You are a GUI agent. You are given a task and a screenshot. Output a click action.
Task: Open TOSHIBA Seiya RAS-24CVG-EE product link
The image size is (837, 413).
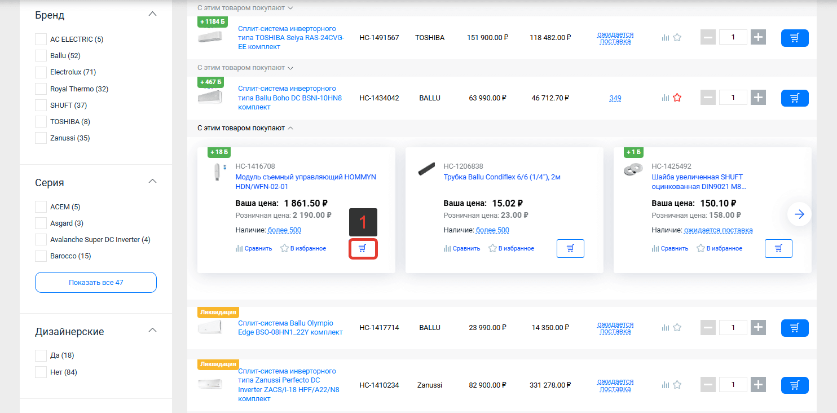[291, 38]
